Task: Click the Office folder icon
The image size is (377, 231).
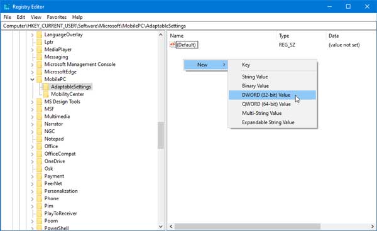Action: (39, 146)
